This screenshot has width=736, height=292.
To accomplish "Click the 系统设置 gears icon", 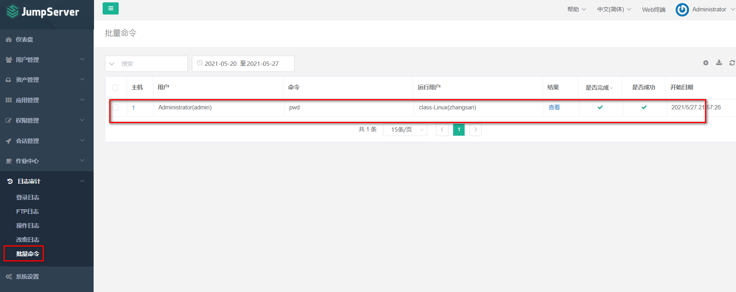I will pos(9,277).
